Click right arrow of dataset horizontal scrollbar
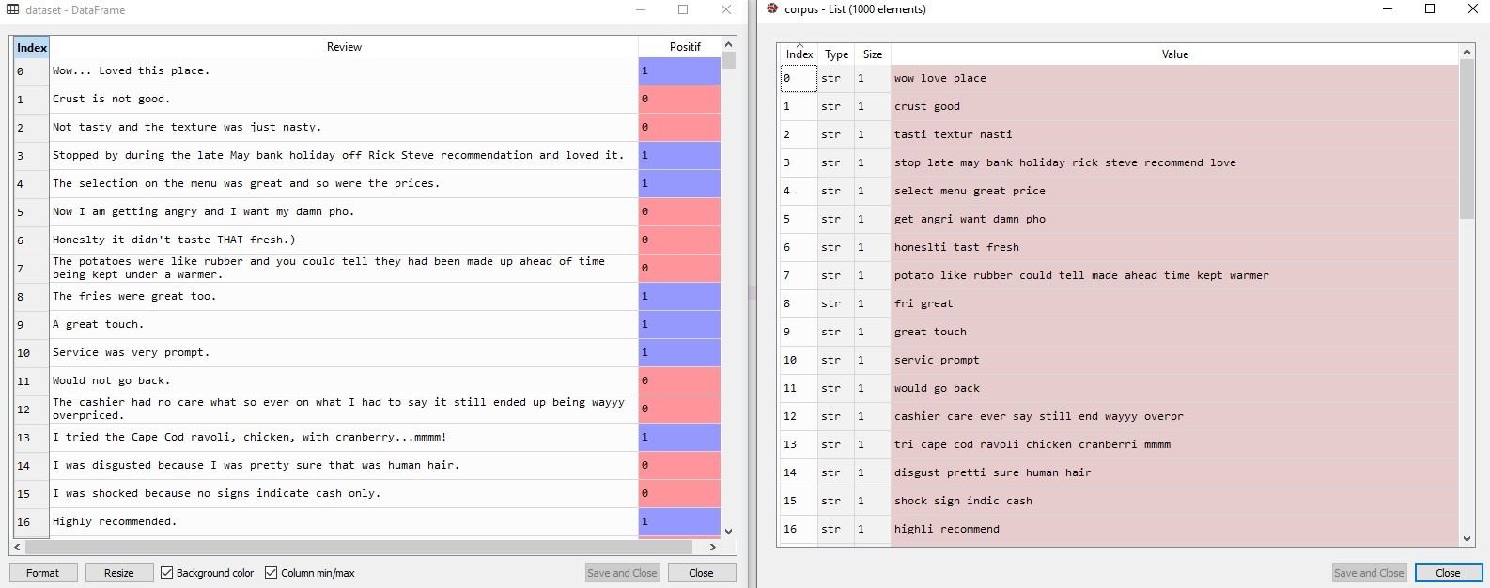This screenshot has height=588, width=1490. (x=713, y=547)
